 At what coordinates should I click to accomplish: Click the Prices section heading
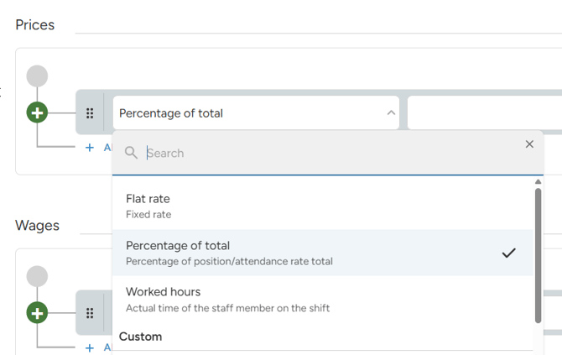(34, 24)
